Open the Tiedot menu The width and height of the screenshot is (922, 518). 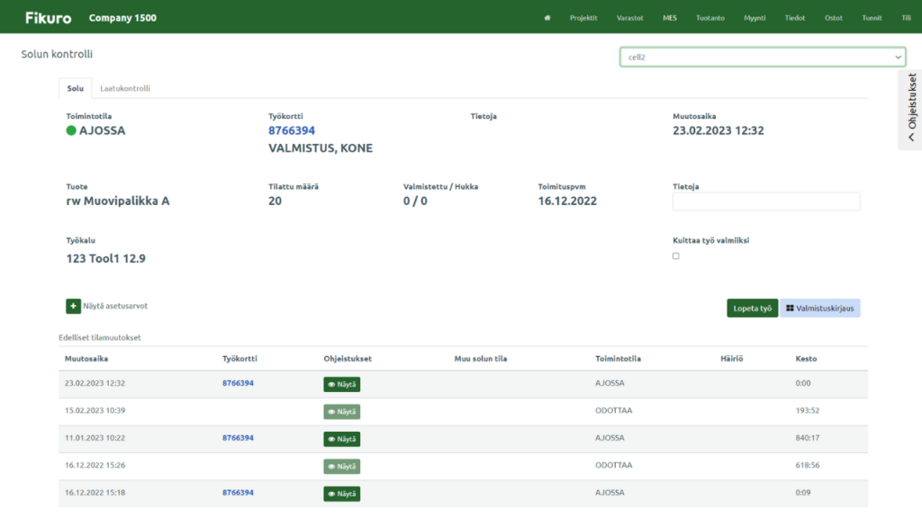(794, 18)
